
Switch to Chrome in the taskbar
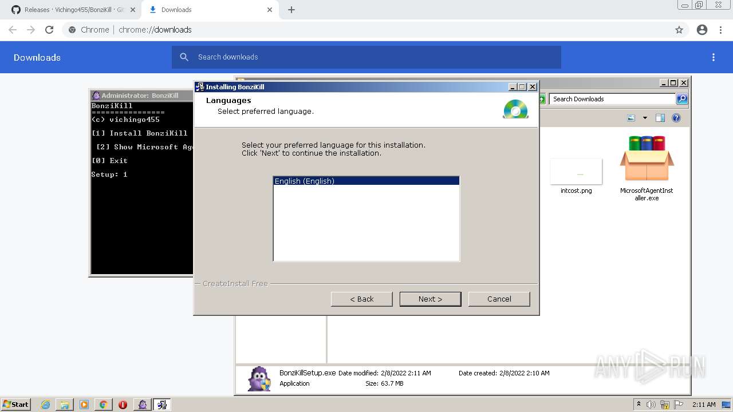(103, 405)
